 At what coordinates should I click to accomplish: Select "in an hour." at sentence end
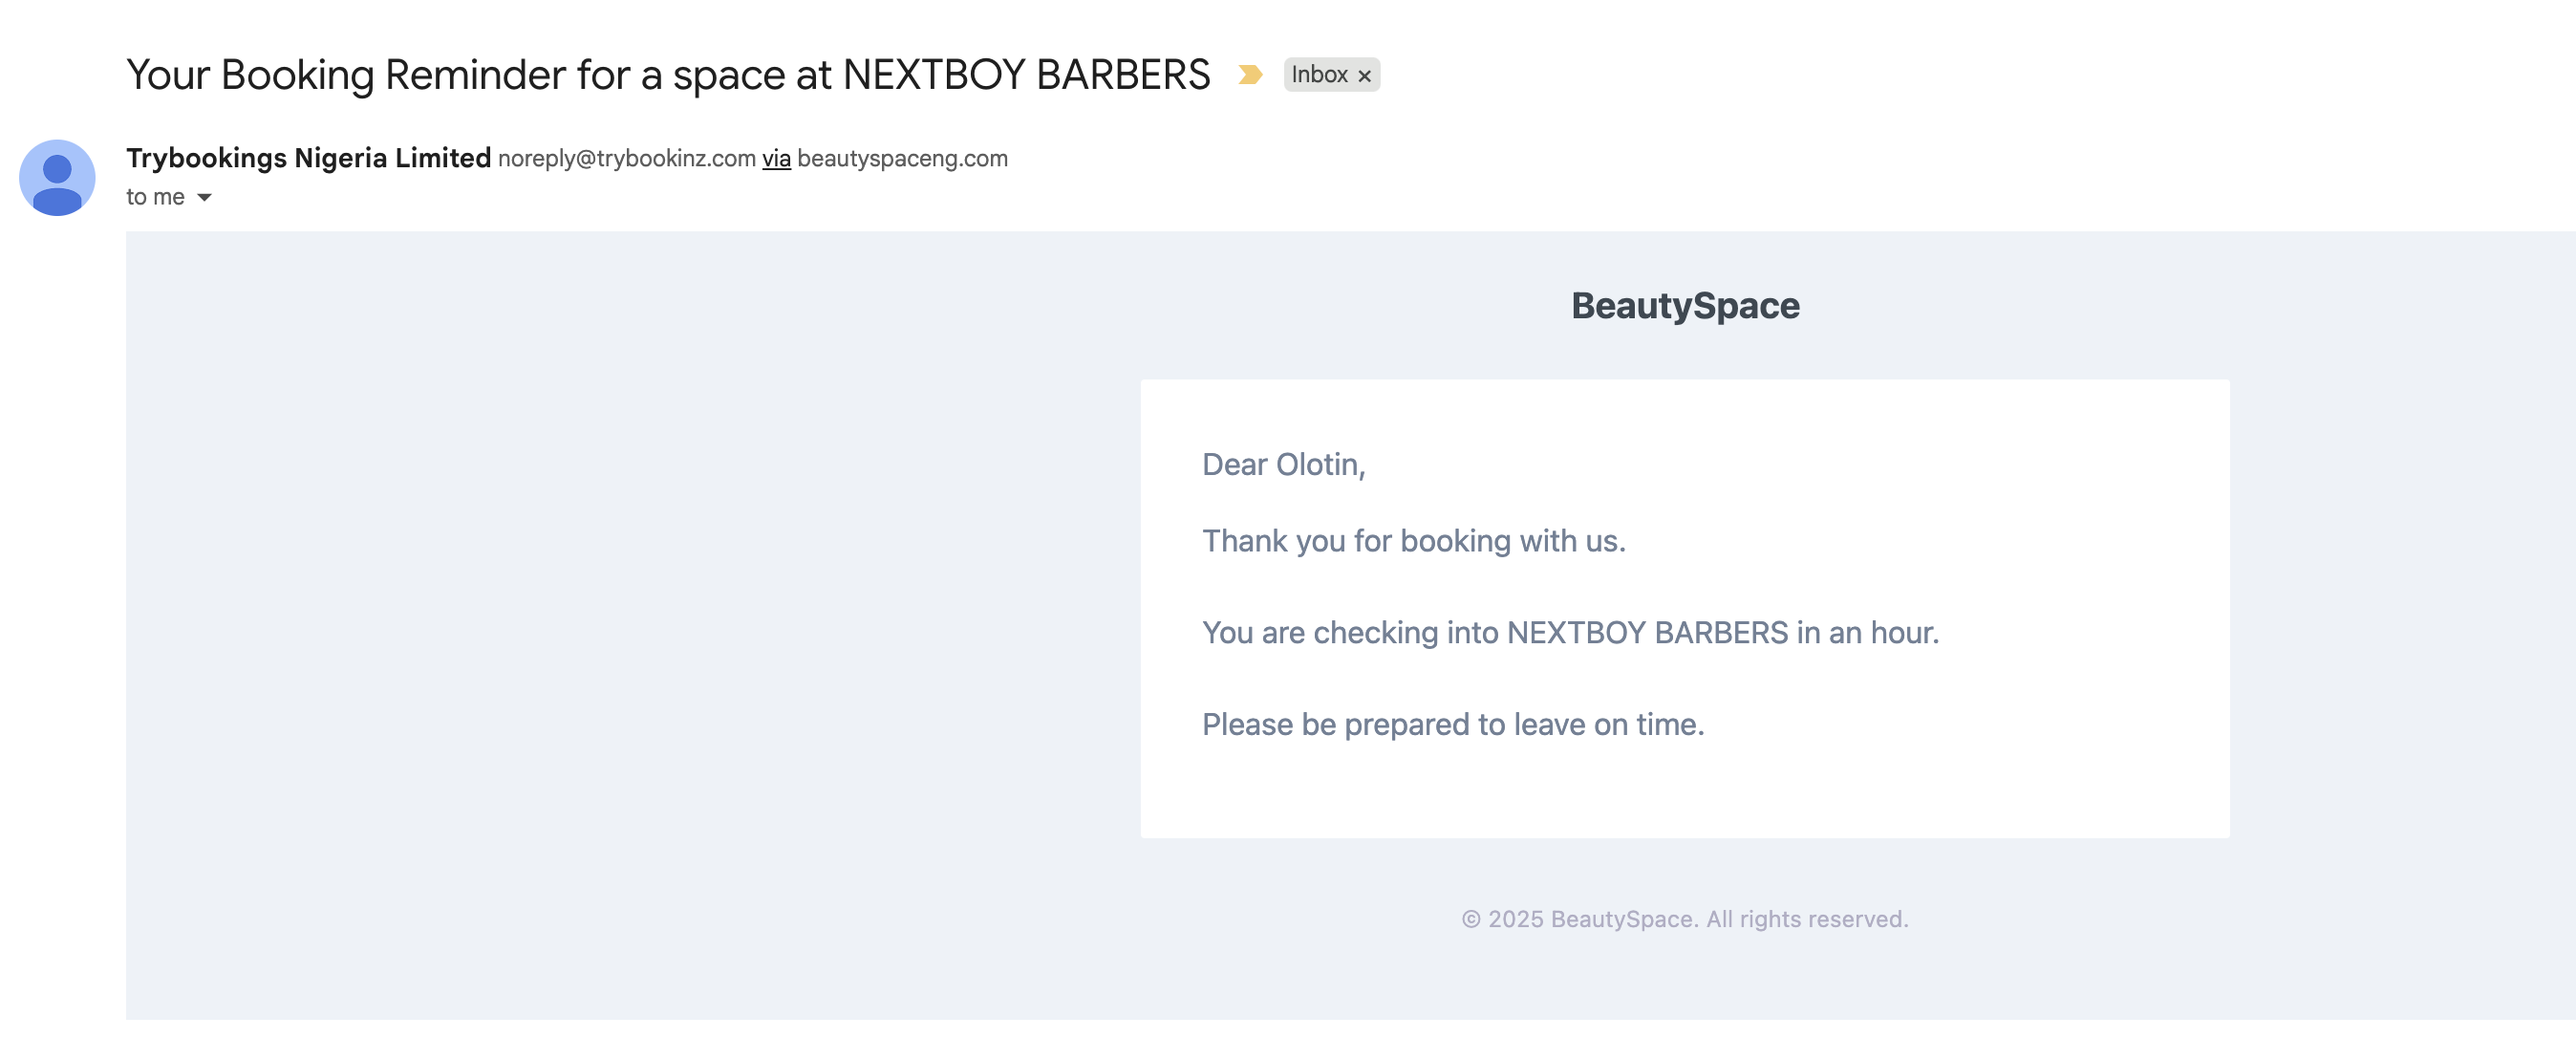pyautogui.click(x=1868, y=633)
